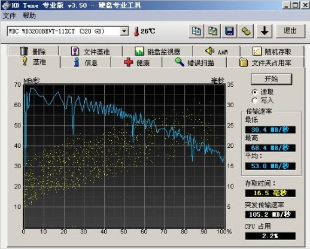Select the 写入 write radio button

[254, 100]
